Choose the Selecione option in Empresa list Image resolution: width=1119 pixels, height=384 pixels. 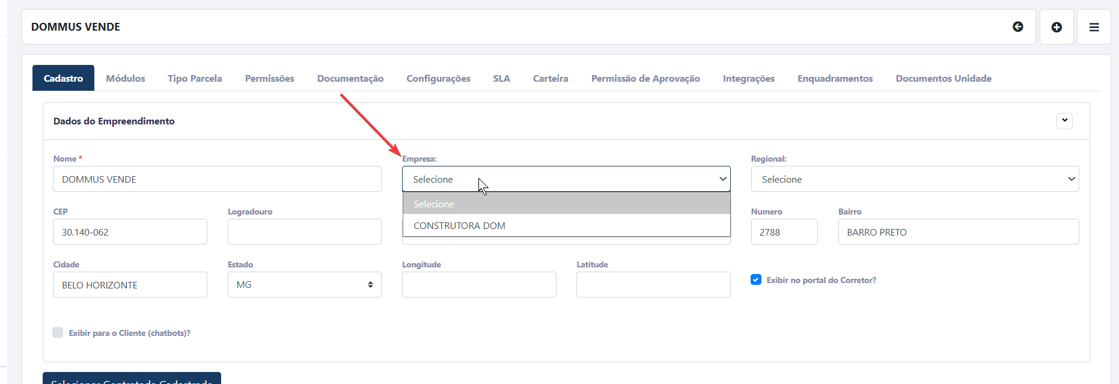pos(566,204)
